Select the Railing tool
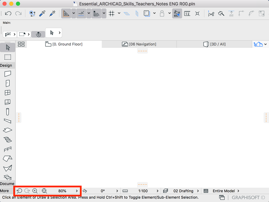The width and height of the screenshot is (269, 202). [x=8, y=149]
